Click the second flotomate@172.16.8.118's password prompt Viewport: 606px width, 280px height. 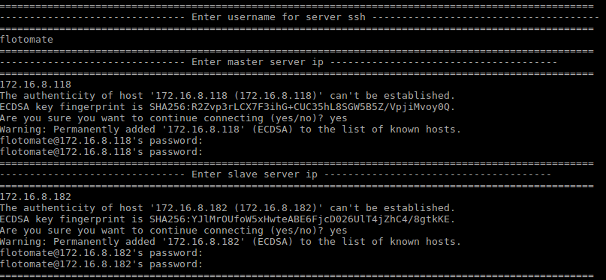101,152
